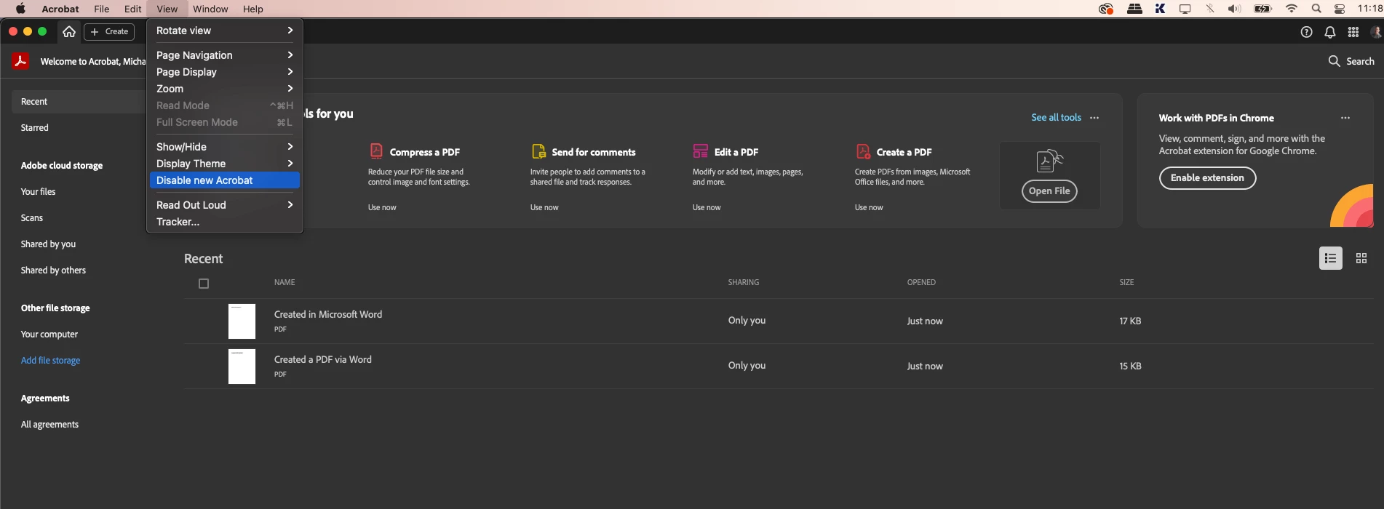Viewport: 1384px width, 509px height.
Task: Click the Created a PDF via Word file name
Action: (323, 359)
